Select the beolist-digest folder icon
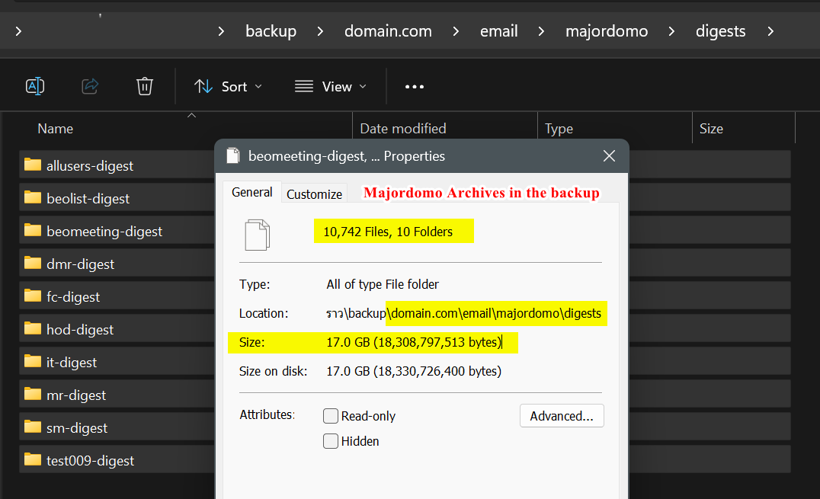Viewport: 820px width, 499px height. 33,198
